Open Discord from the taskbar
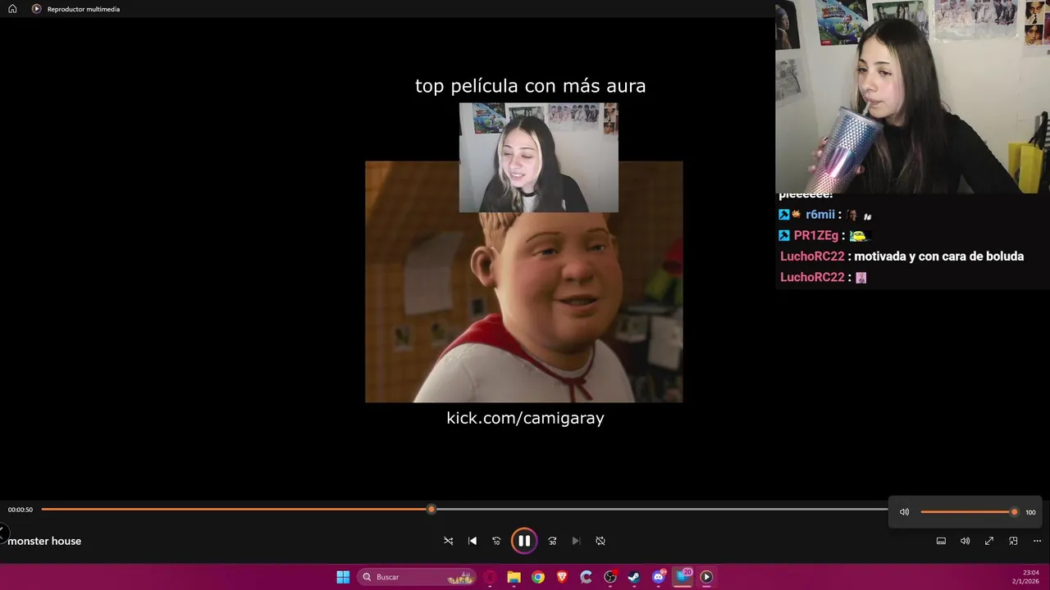This screenshot has width=1050, height=590. [x=659, y=577]
